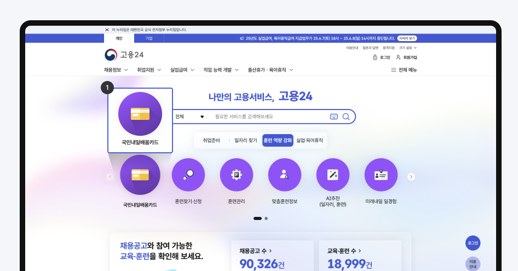The height and width of the screenshot is (271, 518).
Task: Click the 18,999건 training count
Action: (350, 264)
